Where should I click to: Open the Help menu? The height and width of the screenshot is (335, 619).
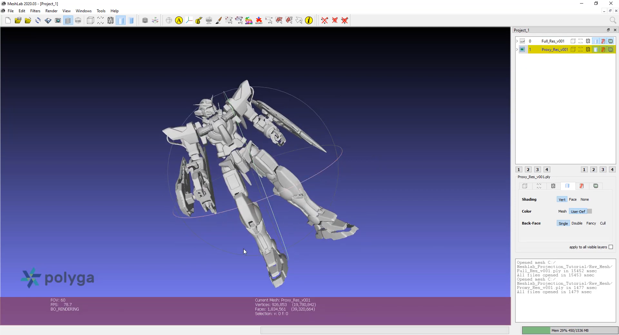coord(114,11)
